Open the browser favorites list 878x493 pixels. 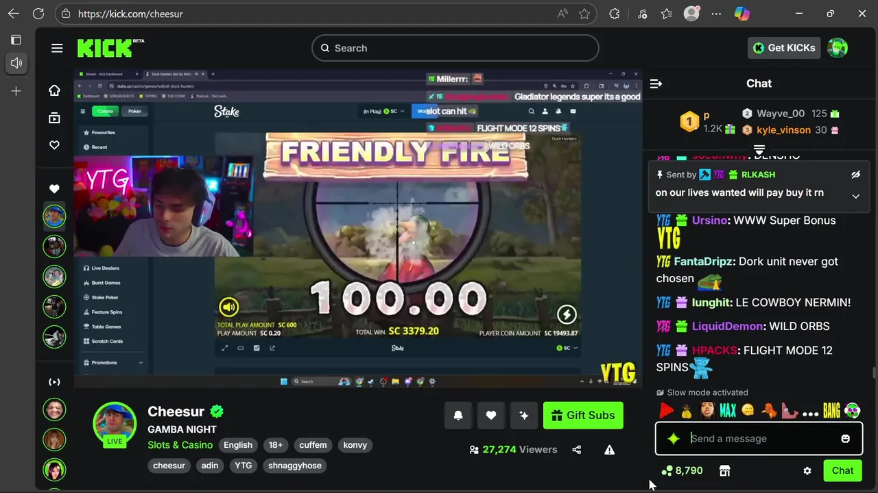point(667,14)
